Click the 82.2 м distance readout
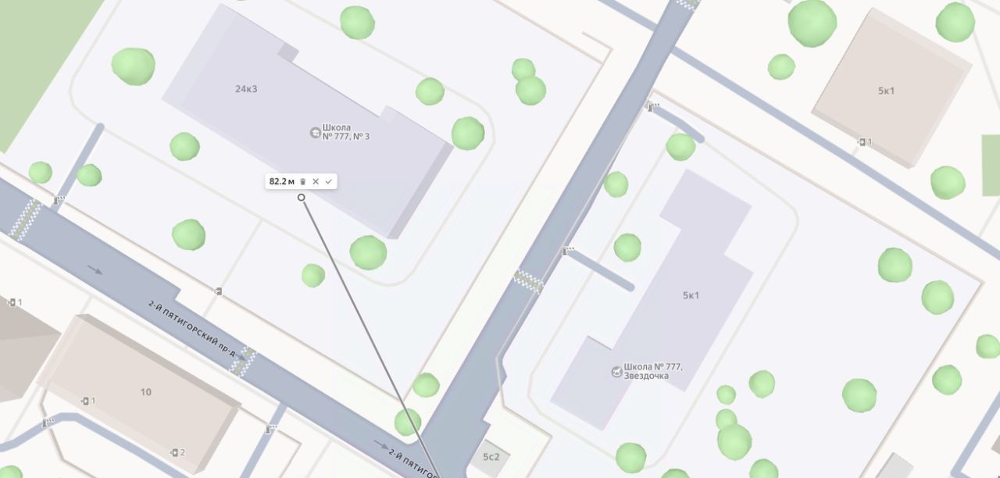 coord(282,181)
